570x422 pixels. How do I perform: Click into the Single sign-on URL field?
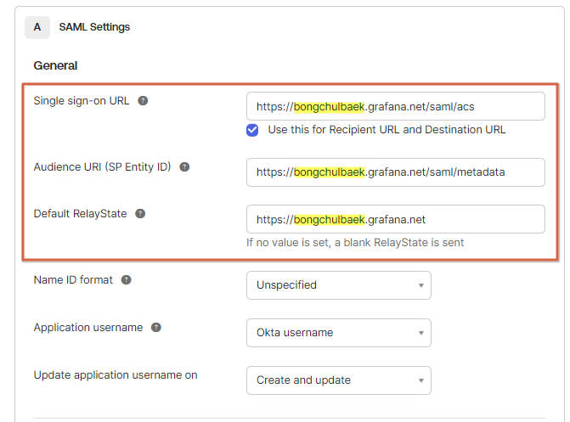click(395, 106)
